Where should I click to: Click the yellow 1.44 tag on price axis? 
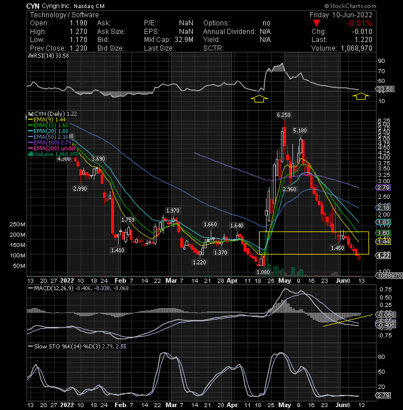pyautogui.click(x=383, y=242)
